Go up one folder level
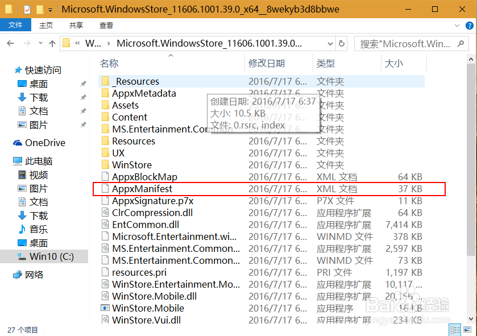This screenshot has height=336, width=477. tap(52, 43)
